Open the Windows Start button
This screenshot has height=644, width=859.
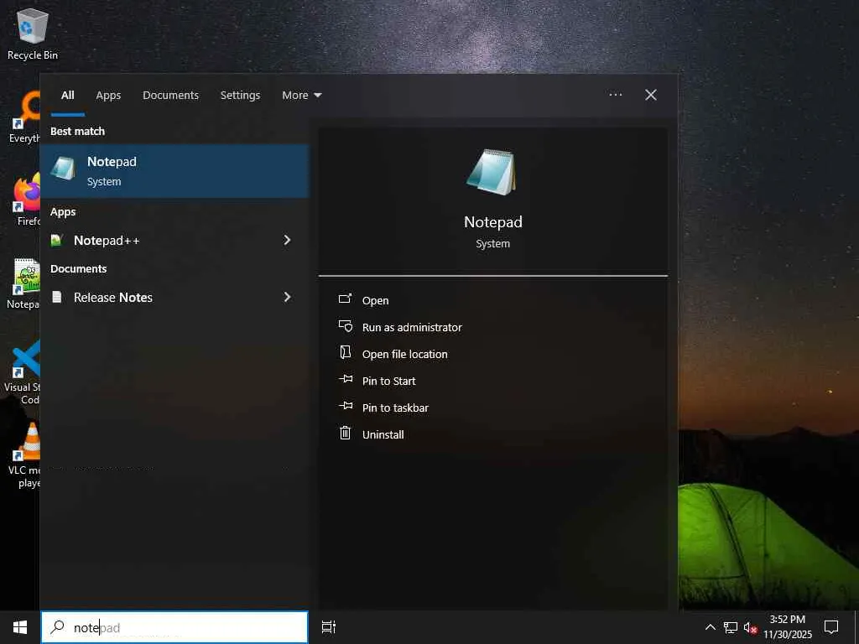(x=20, y=627)
